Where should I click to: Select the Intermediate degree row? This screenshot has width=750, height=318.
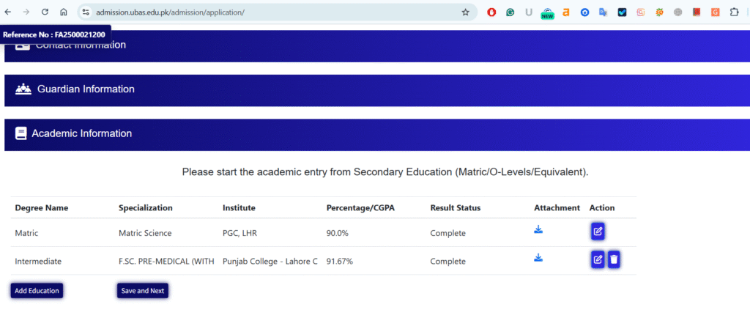pyautogui.click(x=38, y=262)
